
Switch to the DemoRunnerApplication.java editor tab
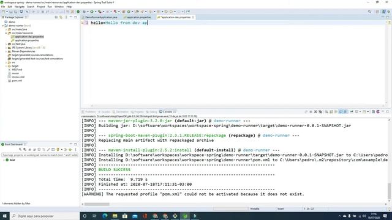pos(99,17)
